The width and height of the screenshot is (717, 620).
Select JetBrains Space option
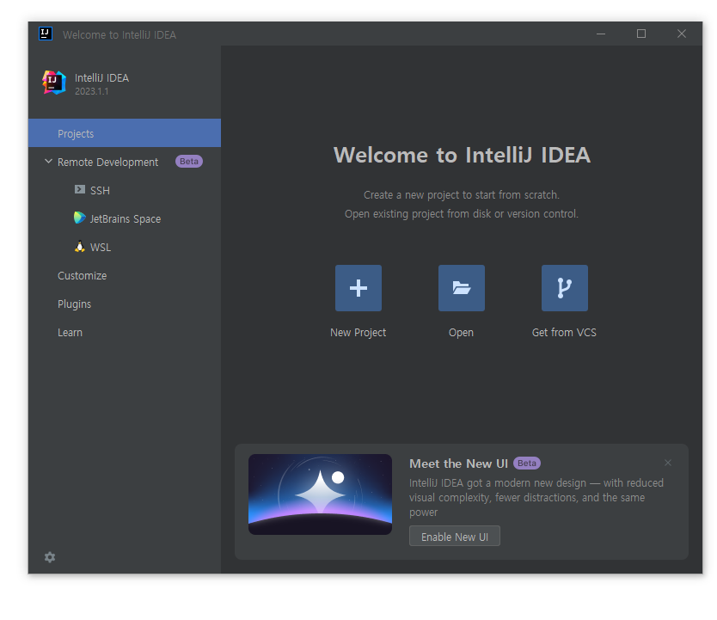point(125,218)
